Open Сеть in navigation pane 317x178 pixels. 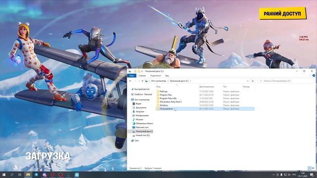135,140
